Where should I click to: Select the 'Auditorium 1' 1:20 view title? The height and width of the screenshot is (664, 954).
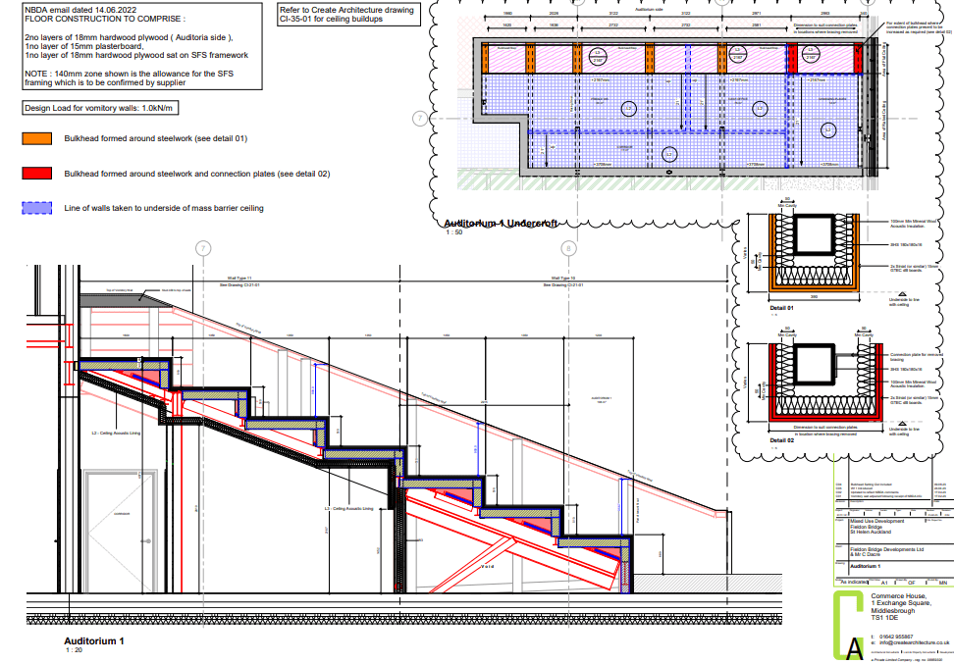coord(94,641)
